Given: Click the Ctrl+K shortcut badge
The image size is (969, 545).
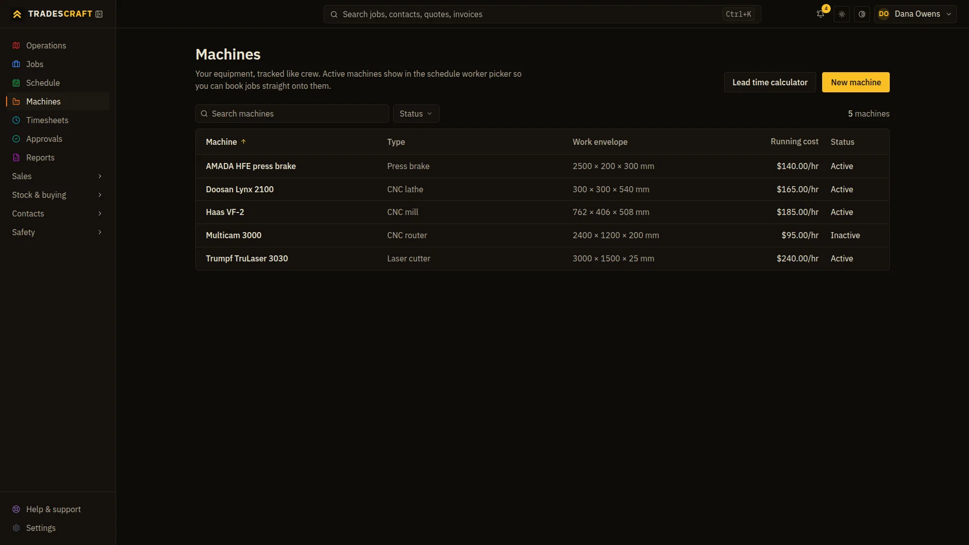Looking at the screenshot, I should 738,14.
